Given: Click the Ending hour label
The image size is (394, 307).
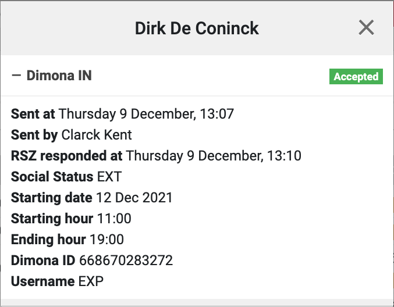Looking at the screenshot, I should tap(48, 240).
